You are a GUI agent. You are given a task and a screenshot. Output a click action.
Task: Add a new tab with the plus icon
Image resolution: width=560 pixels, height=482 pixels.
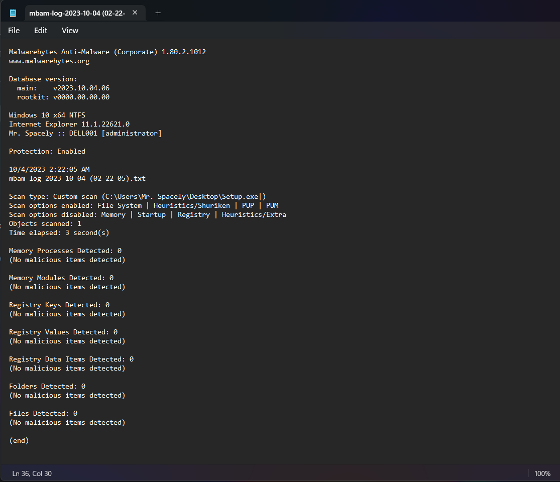158,13
